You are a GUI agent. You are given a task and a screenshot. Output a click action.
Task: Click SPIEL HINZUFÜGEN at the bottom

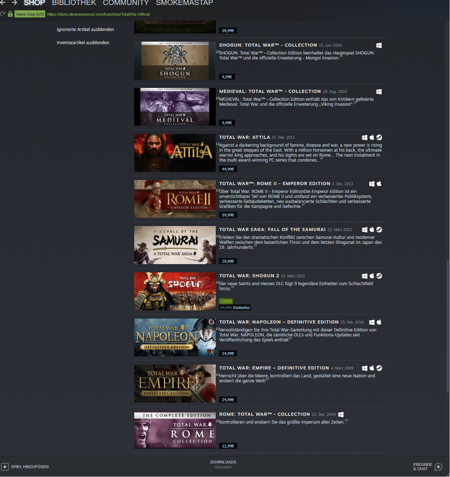pyautogui.click(x=30, y=467)
